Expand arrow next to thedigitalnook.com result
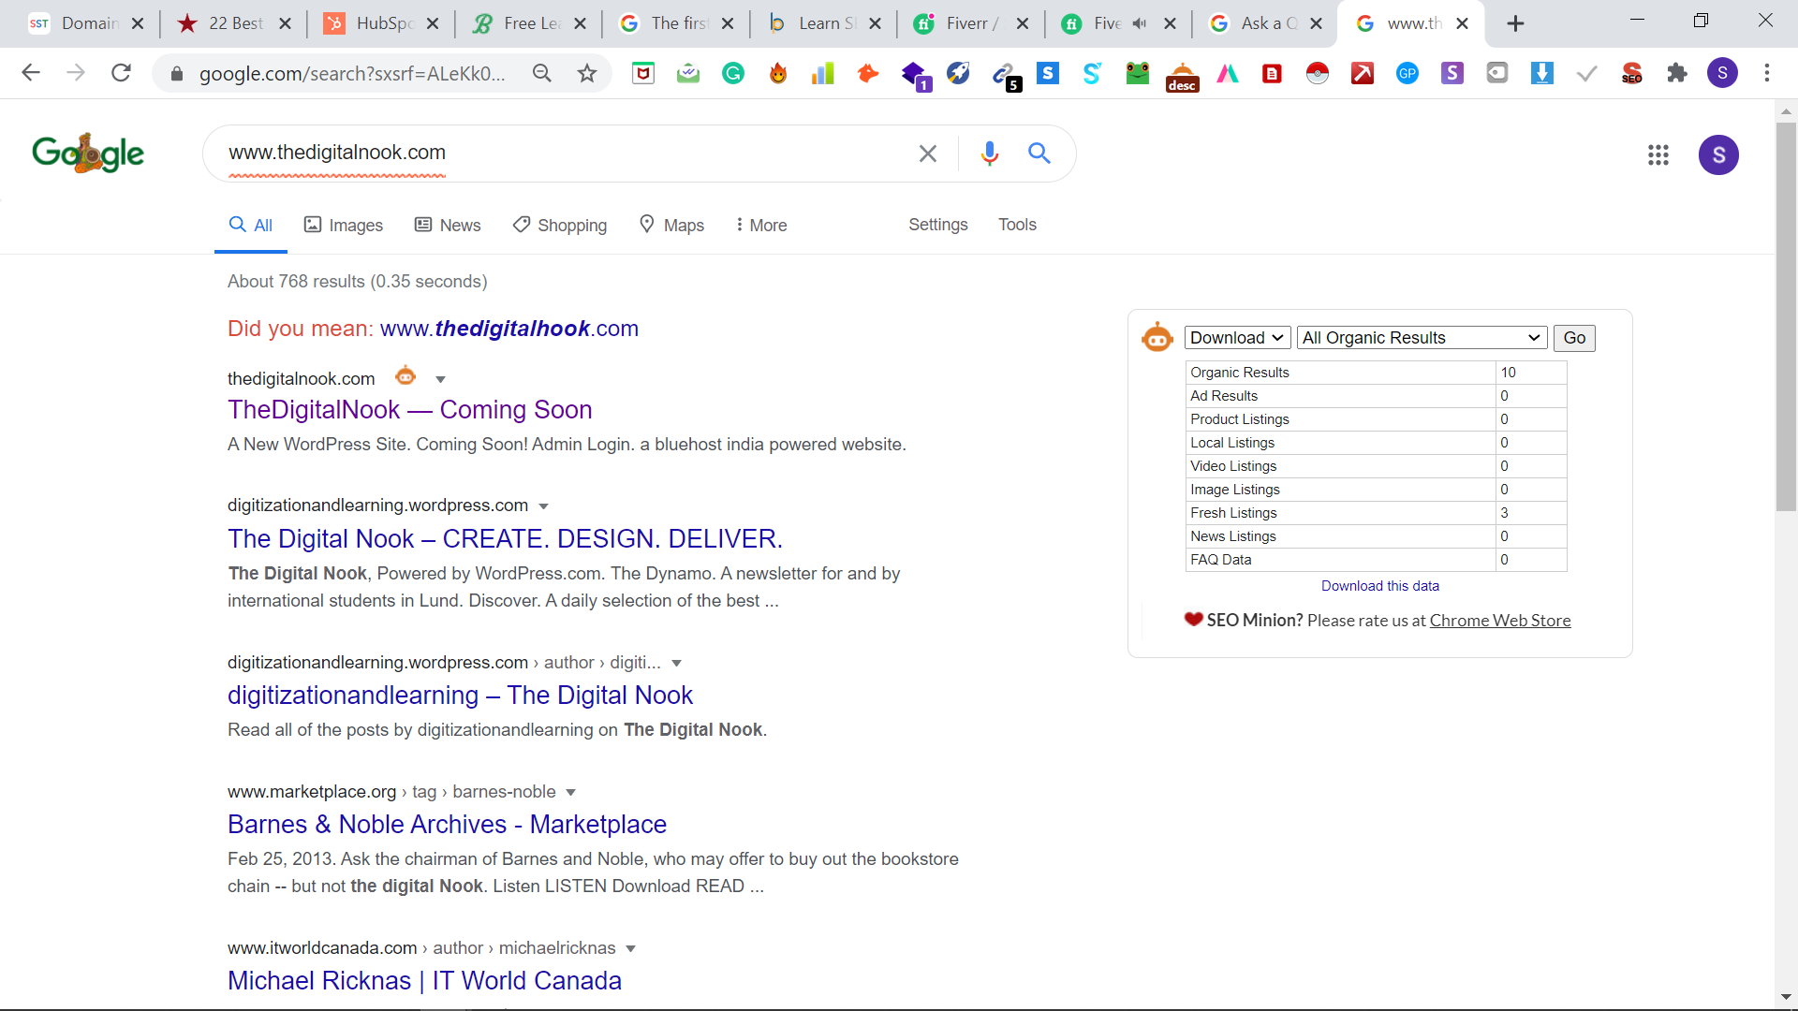This screenshot has width=1798, height=1011. pyautogui.click(x=441, y=379)
